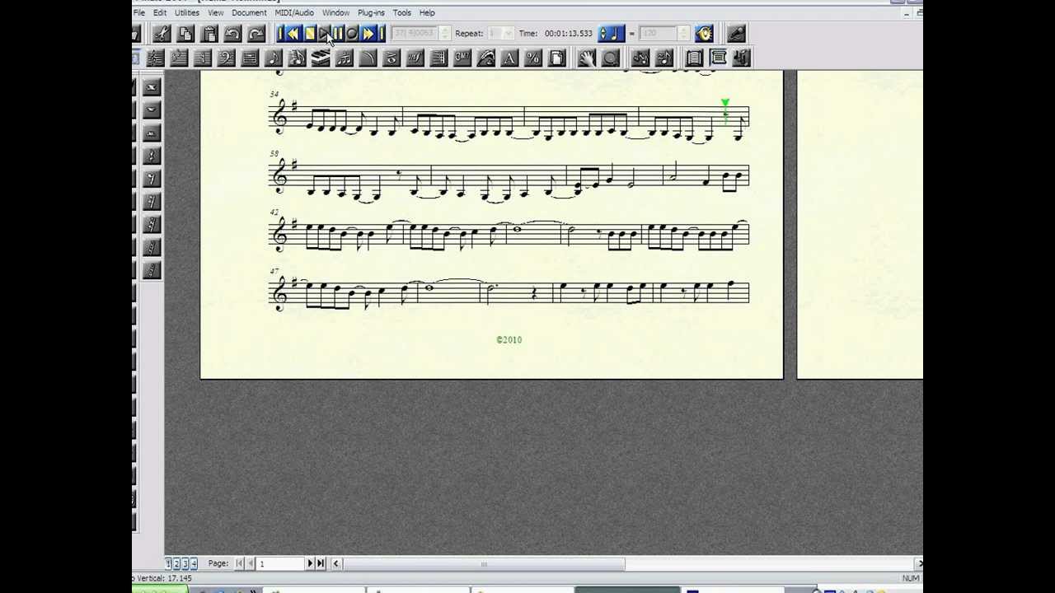Click the Human Playback speaker icon
The width and height of the screenshot is (1055, 593).
pyautogui.click(x=704, y=34)
